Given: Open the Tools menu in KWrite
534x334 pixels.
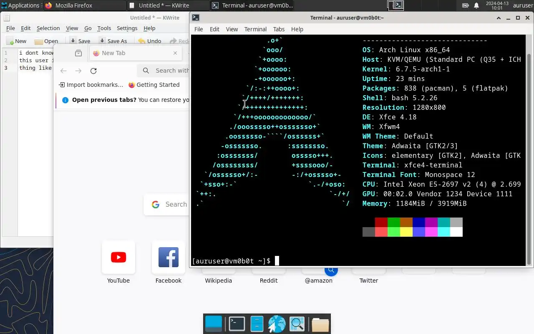Looking at the screenshot, I should (x=104, y=28).
